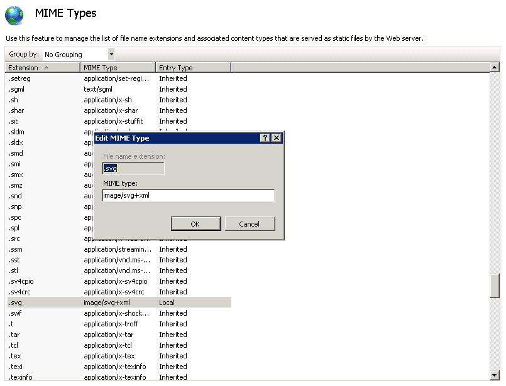The image size is (506, 386).
Task: Select the .texinfo extension row
Action: pyautogui.click(x=21, y=377)
